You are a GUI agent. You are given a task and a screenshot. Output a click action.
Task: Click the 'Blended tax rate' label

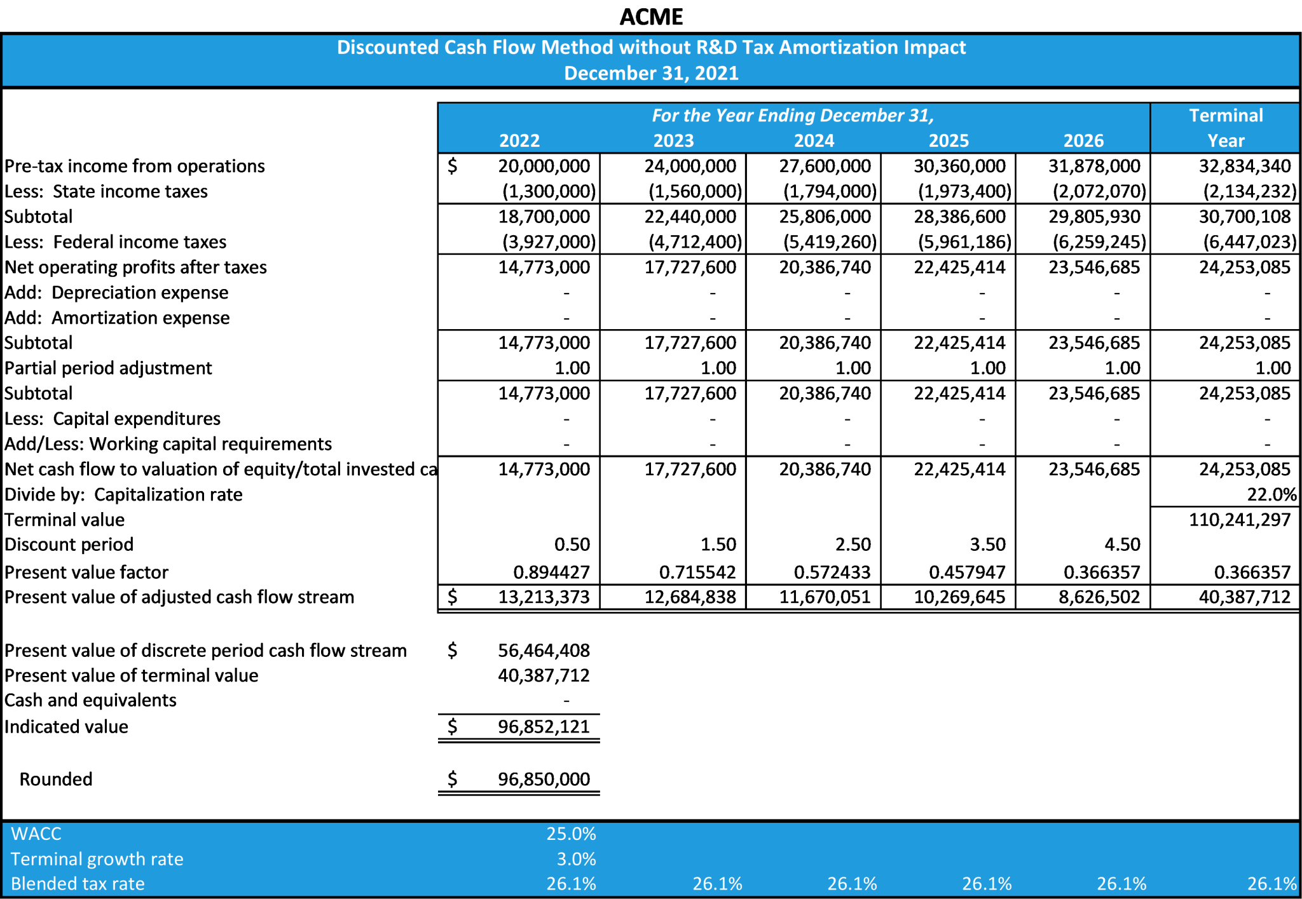pos(78,884)
